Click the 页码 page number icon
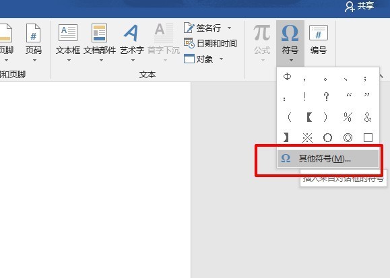 (33, 33)
